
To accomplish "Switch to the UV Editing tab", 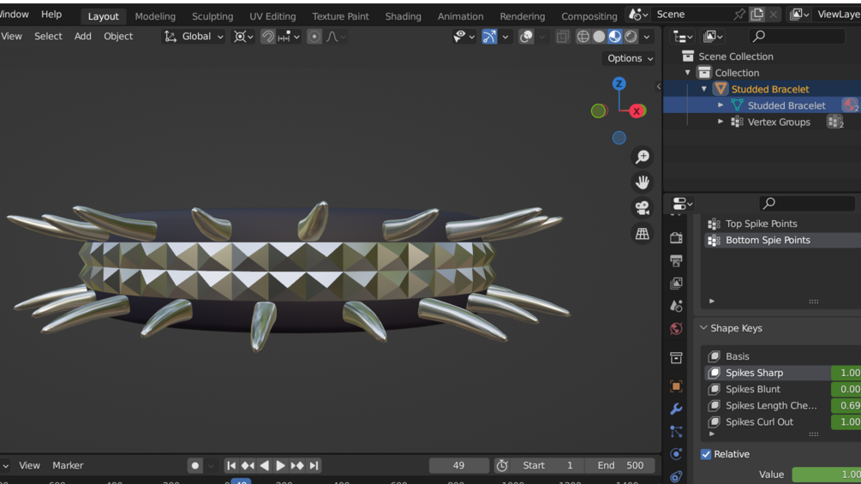I will [273, 16].
